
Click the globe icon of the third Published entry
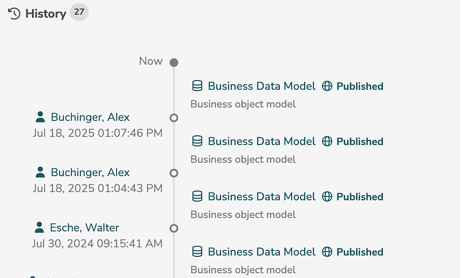tap(327, 197)
